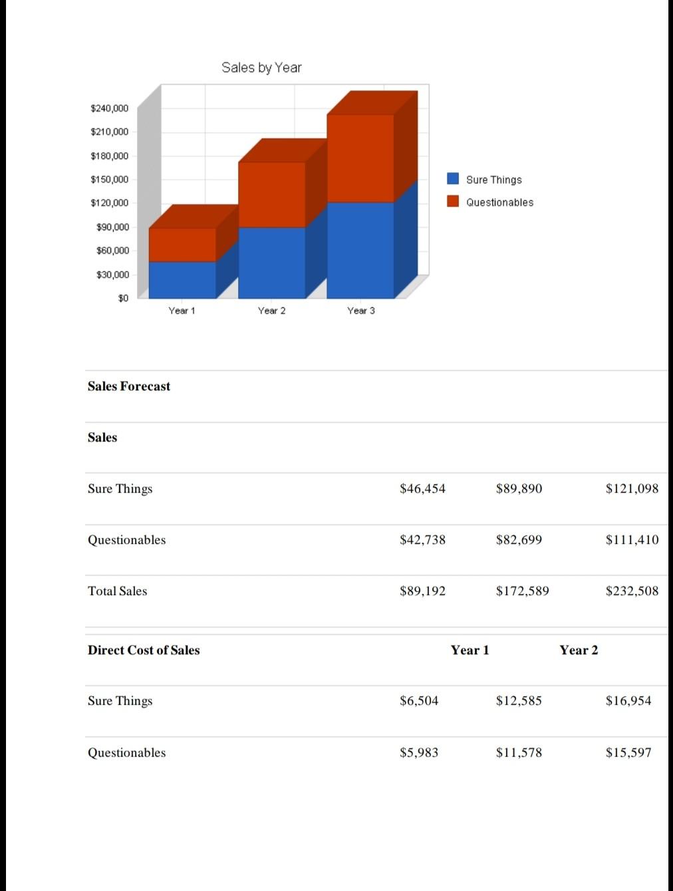Expand the Sales Forecast section
This screenshot has height=891, width=673.
128,386
